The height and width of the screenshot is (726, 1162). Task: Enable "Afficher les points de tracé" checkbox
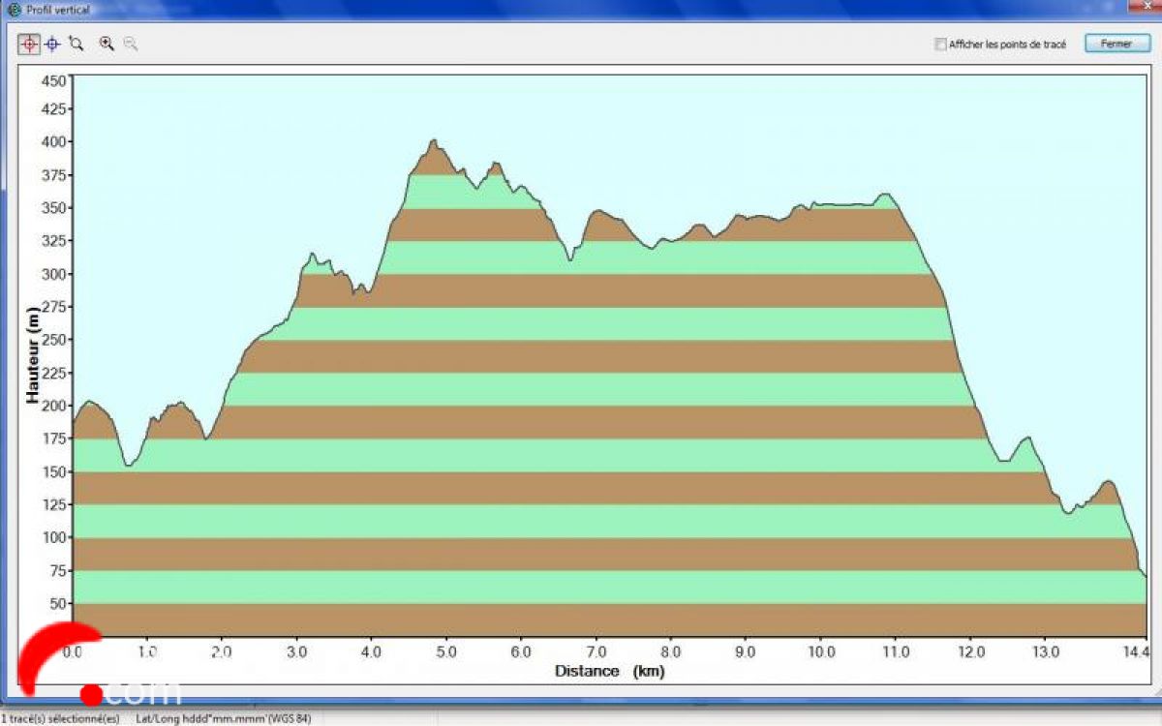point(939,45)
